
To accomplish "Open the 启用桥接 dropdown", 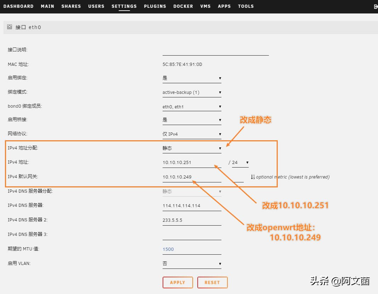I will click(192, 120).
